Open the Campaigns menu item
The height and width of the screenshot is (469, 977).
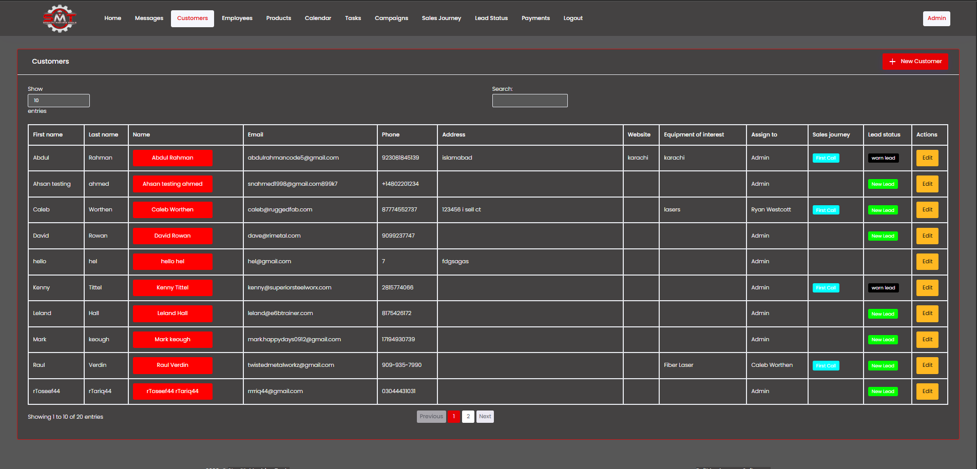tap(391, 18)
